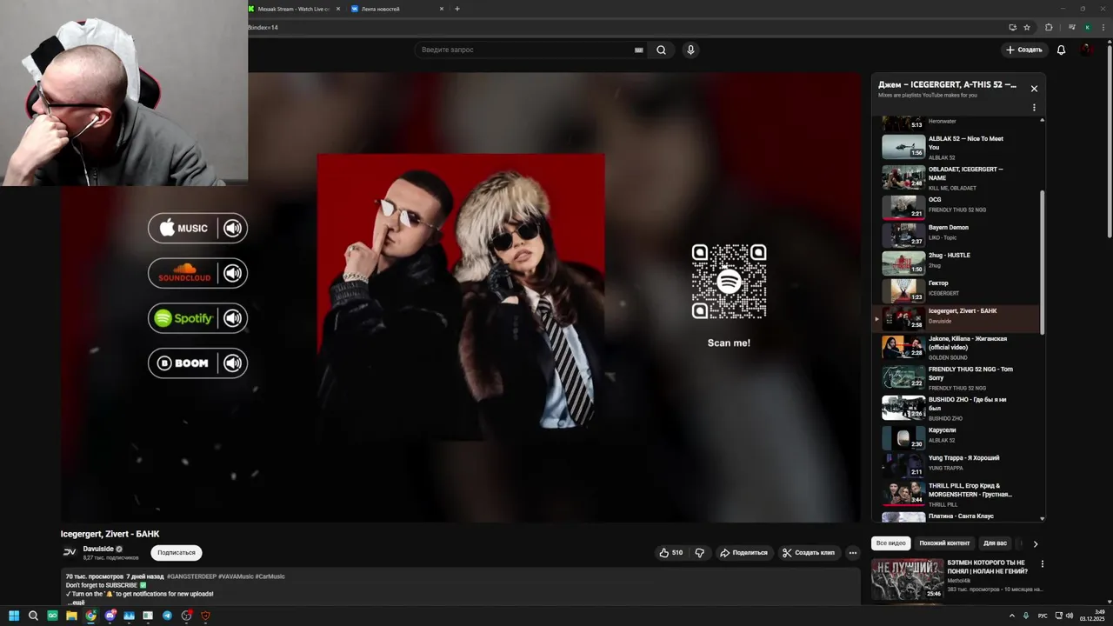This screenshot has height=626, width=1113.
Task: Open Chrome media controls icon
Action: 1072,27
